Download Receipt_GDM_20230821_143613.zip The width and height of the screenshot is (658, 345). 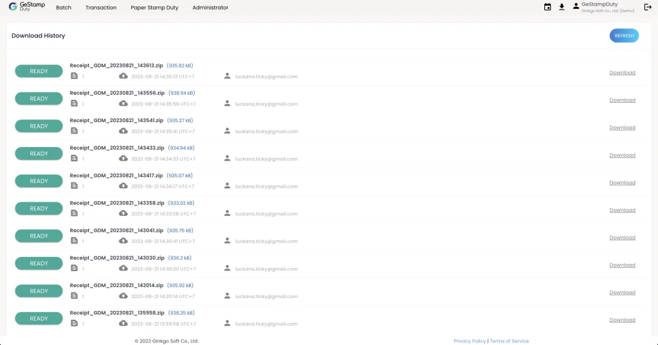click(622, 73)
